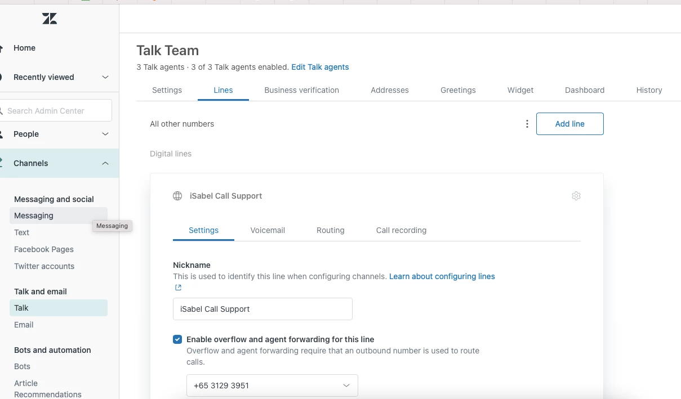Expand the Recently viewed section
Image resolution: width=681 pixels, height=399 pixels.
coord(105,77)
